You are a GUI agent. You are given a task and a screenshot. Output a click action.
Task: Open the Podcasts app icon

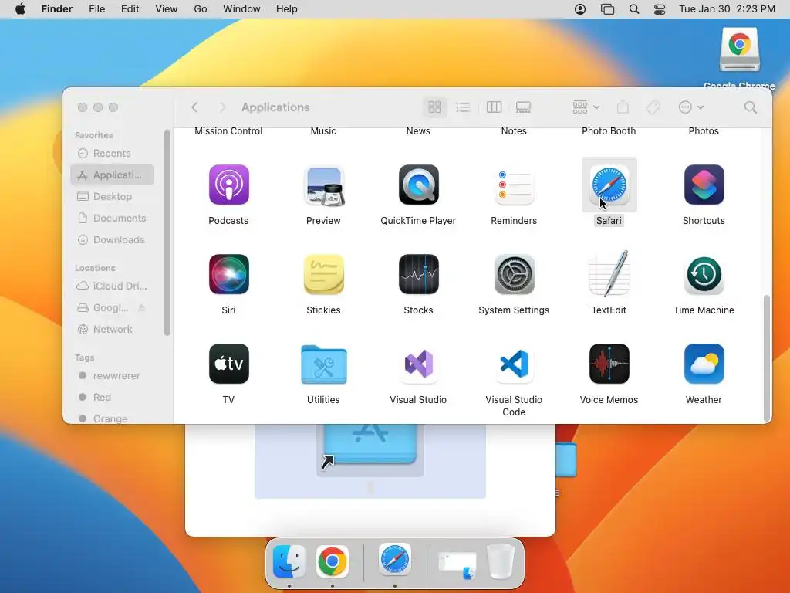[x=228, y=185]
